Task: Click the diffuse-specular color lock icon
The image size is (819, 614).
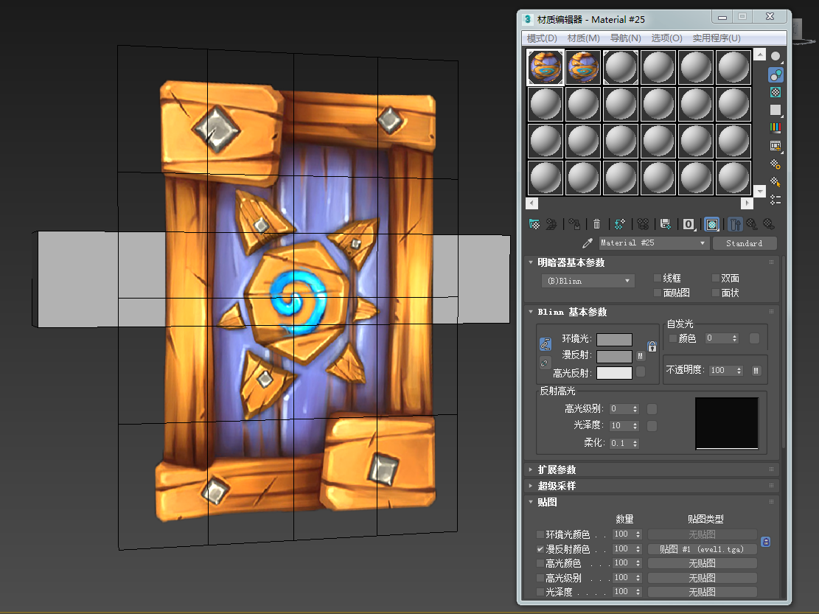Action: (x=545, y=363)
